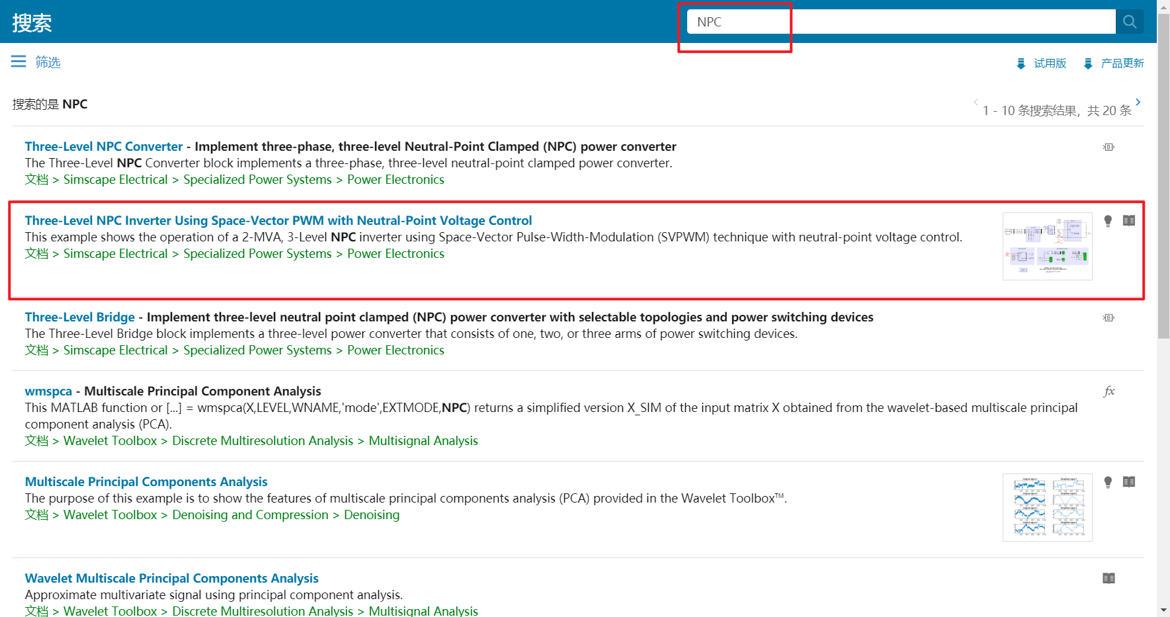Screen dimensions: 1170x617
Task: Click 文档 breadcrumb under wmspca result
Action: (x=36, y=441)
